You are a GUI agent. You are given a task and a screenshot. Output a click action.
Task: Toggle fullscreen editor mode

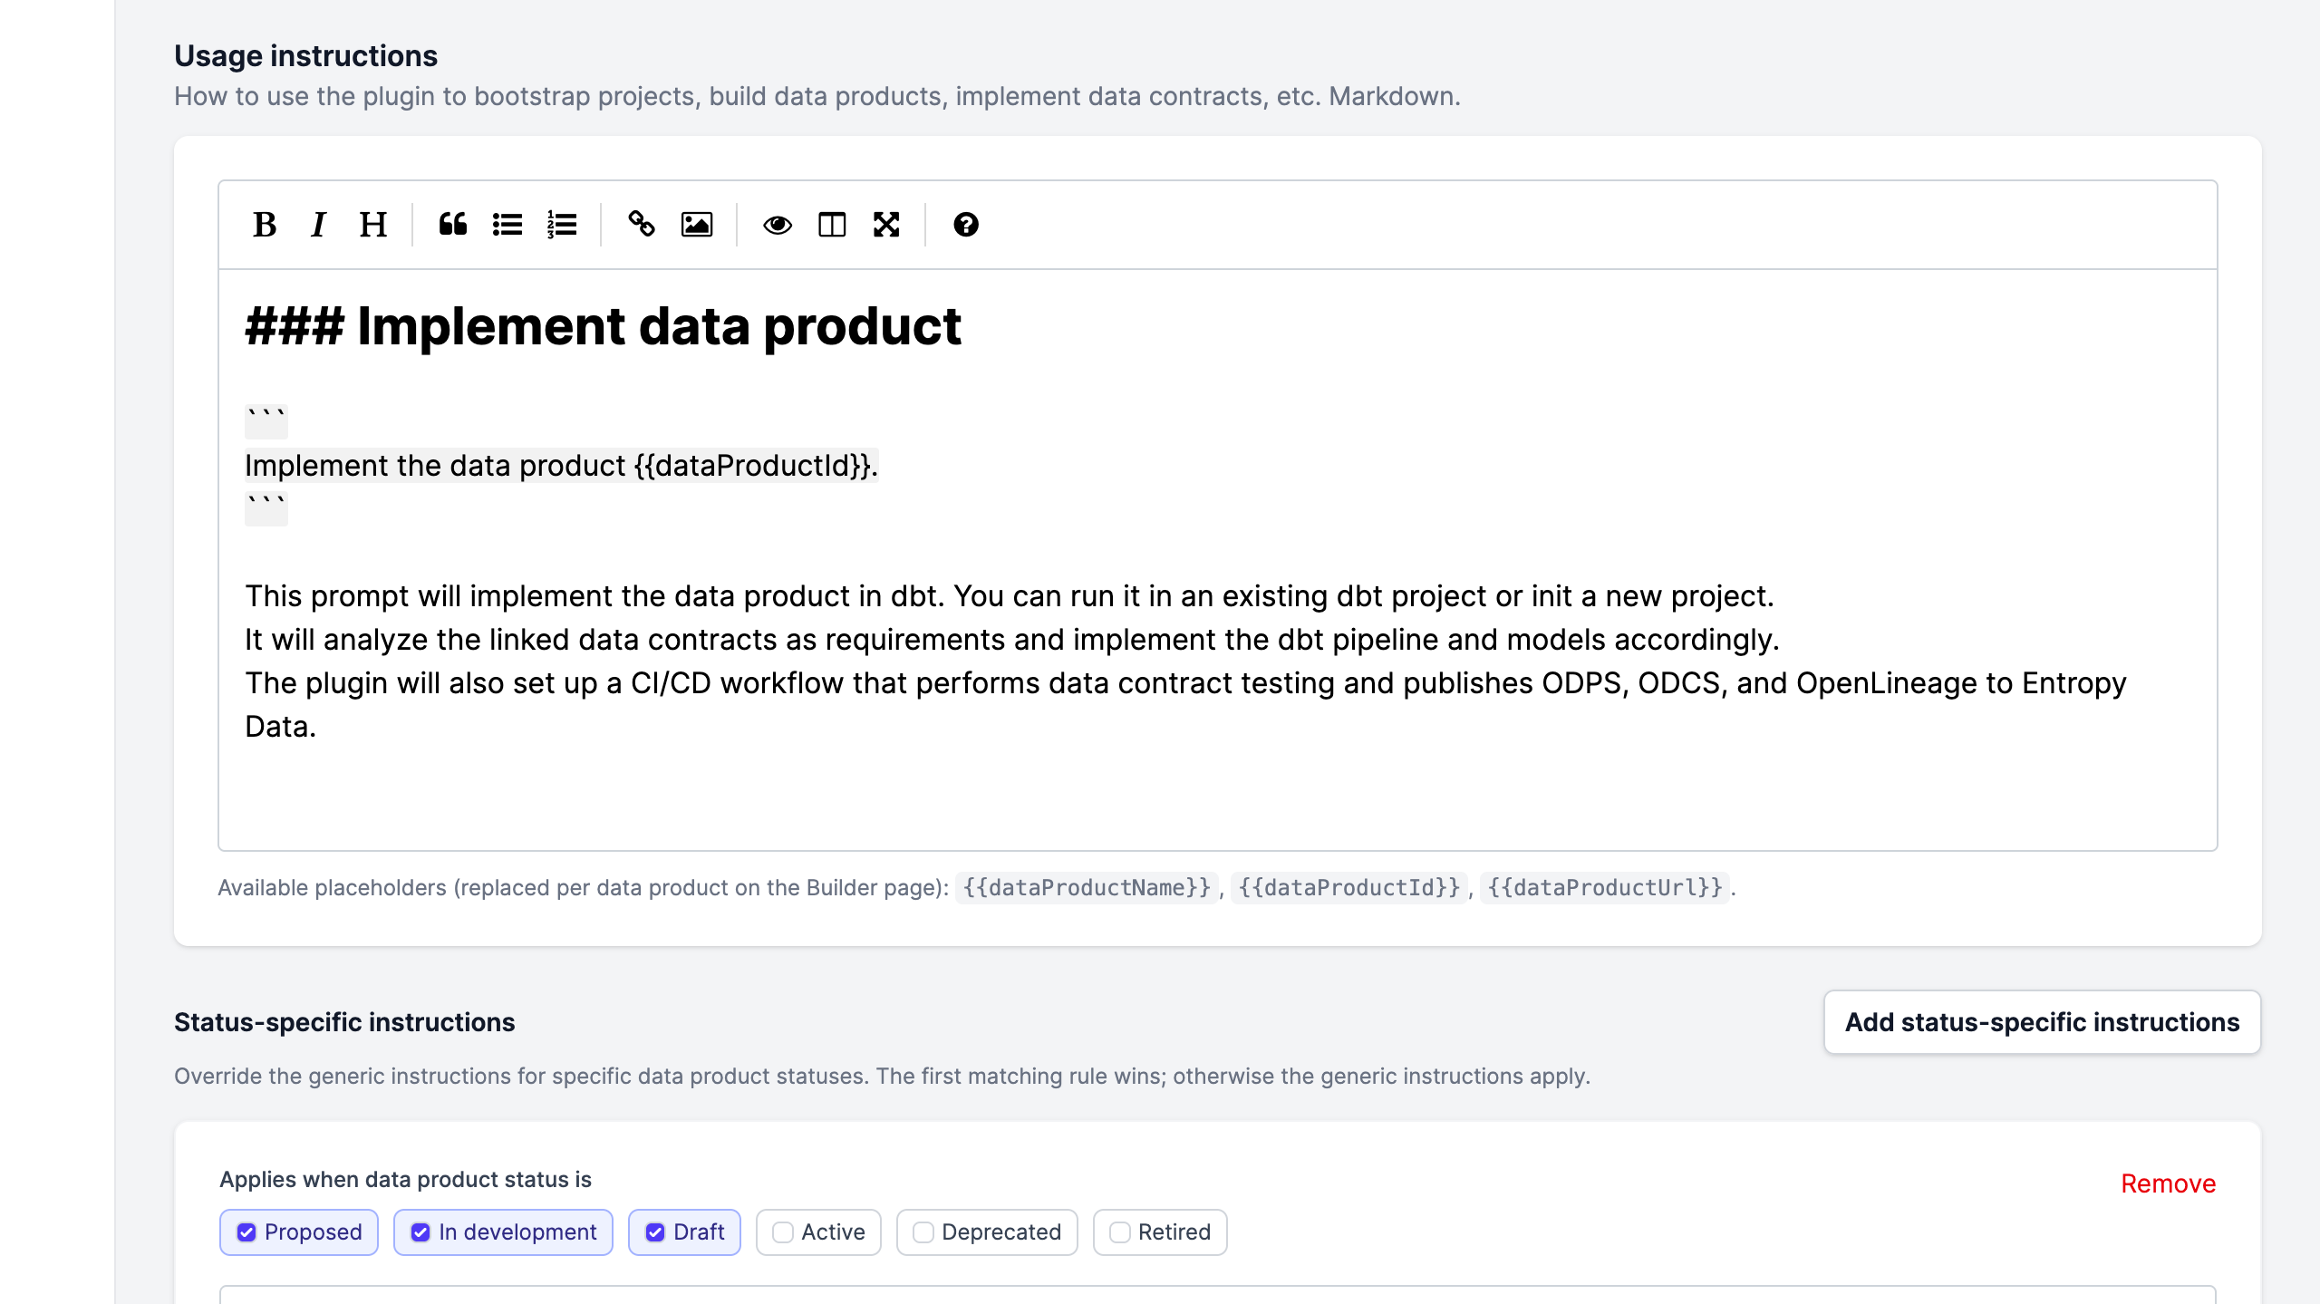pos(885,225)
